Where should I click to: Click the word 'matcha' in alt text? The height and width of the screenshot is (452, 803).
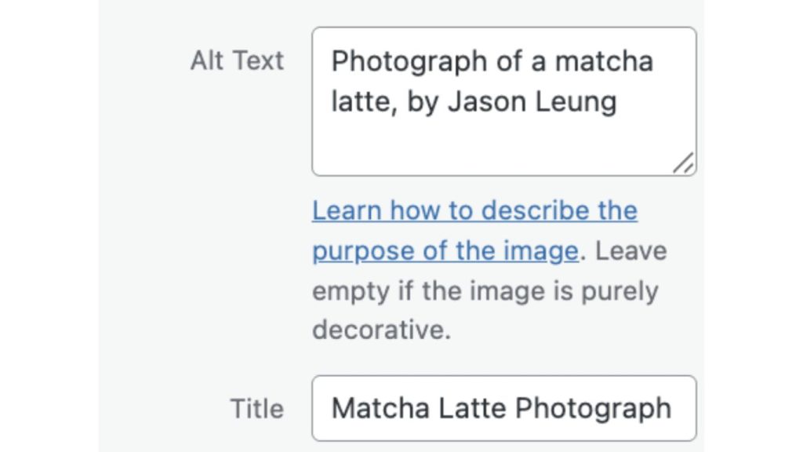click(604, 61)
